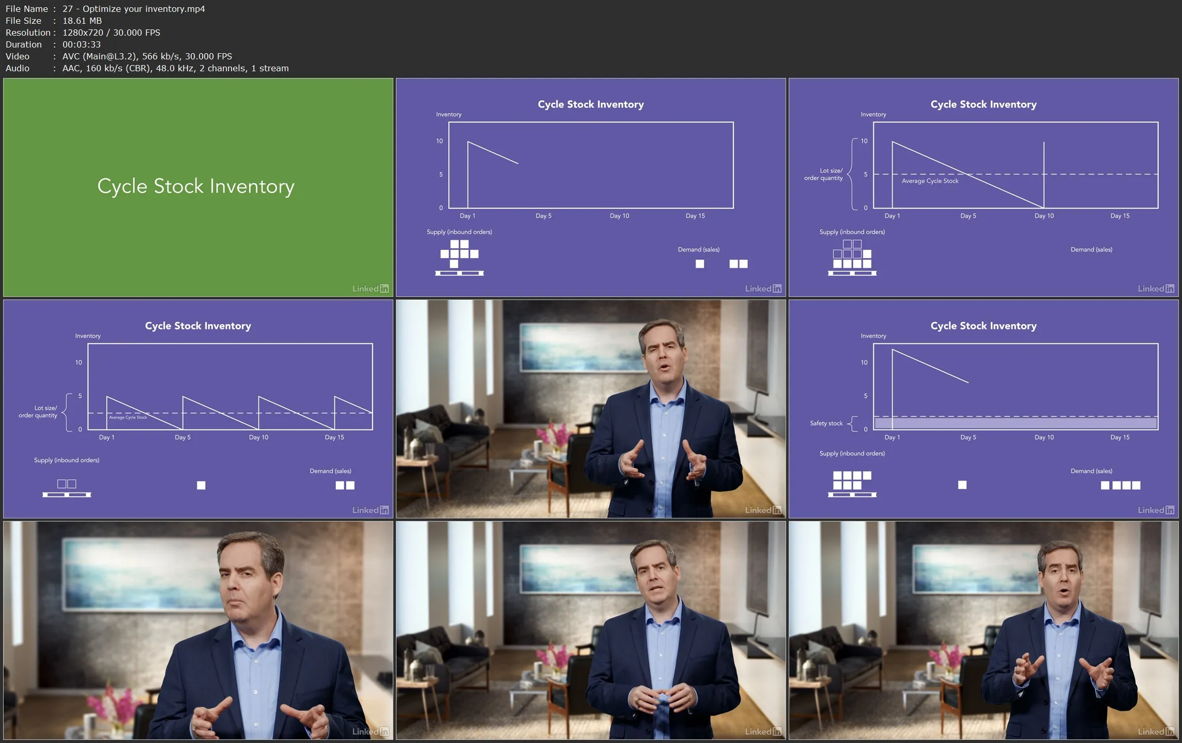Open the chart thumbnail with line reaching Day 10
The width and height of the screenshot is (1182, 743).
coord(984,187)
